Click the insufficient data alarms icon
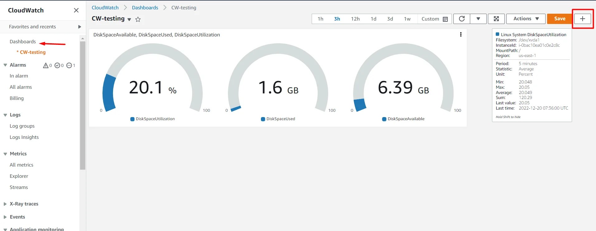Screen dimensions: 596x231 (x=69, y=65)
